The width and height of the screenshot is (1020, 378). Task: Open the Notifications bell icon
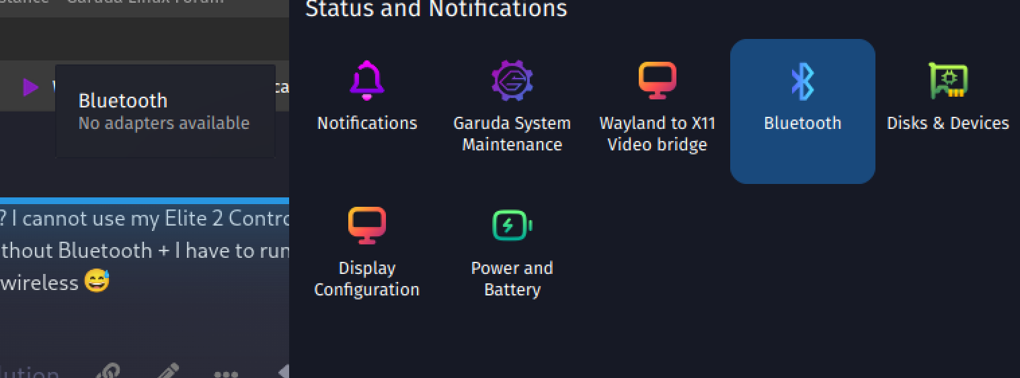(x=366, y=80)
